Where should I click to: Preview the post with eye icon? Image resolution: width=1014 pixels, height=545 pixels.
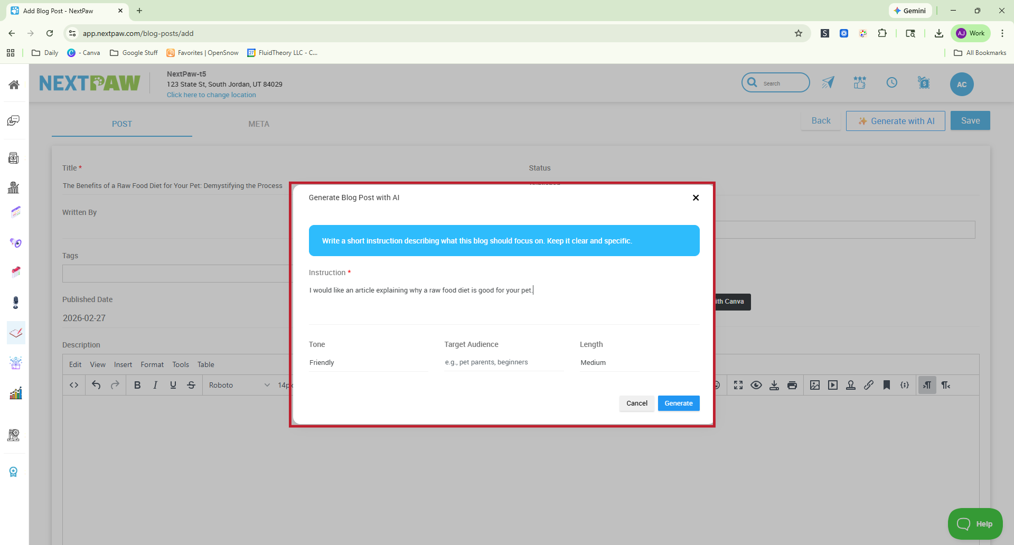click(x=756, y=385)
